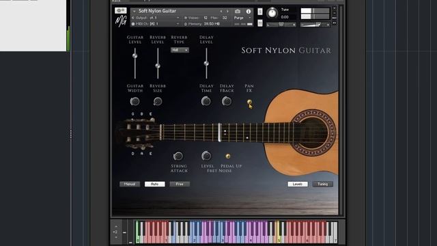Click the yellow key near octave 5
This screenshot has width=437, height=246.
279,232
